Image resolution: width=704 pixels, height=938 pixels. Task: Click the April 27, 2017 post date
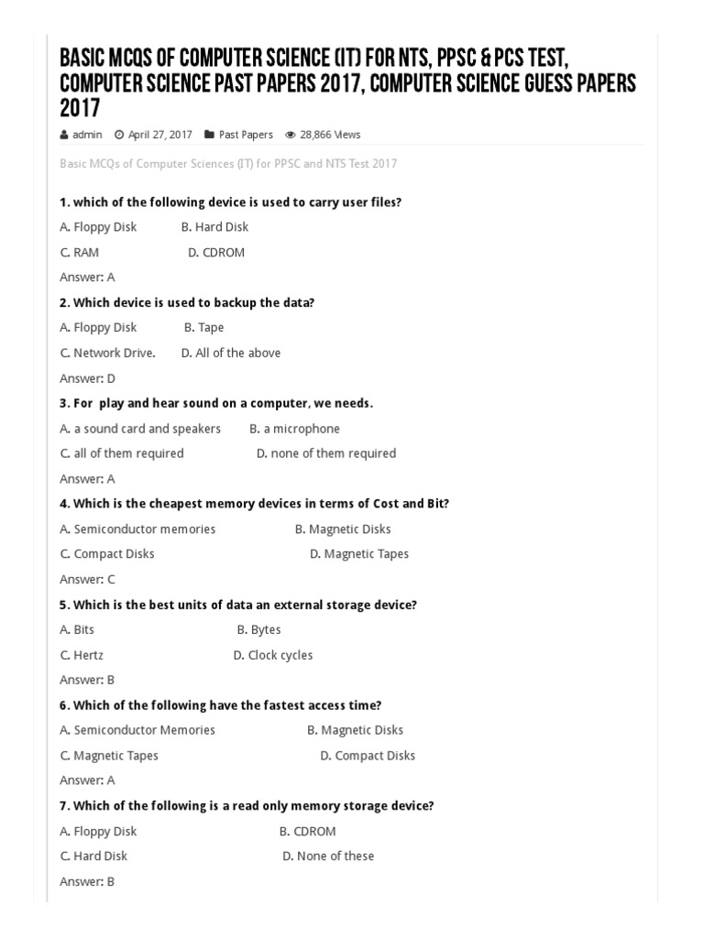160,135
